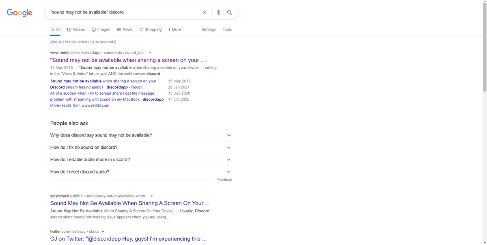Click into the search query field
The width and height of the screenshot is (487, 245).
124,12
